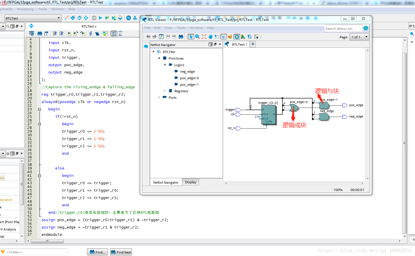The height and width of the screenshot is (256, 415).
Task: Click the binoculars find icon in RTL Viewer
Action: [181, 37]
